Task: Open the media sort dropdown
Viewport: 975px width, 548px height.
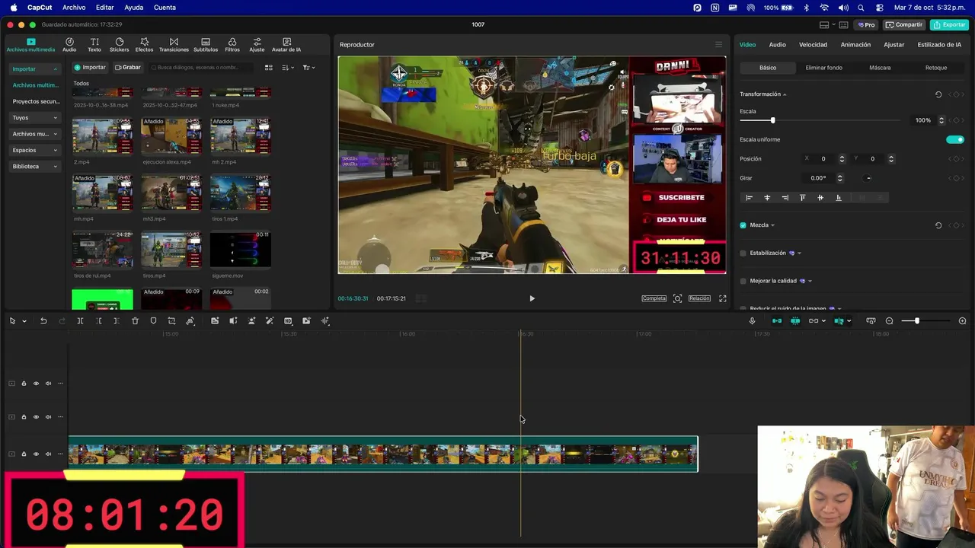Action: [288, 68]
